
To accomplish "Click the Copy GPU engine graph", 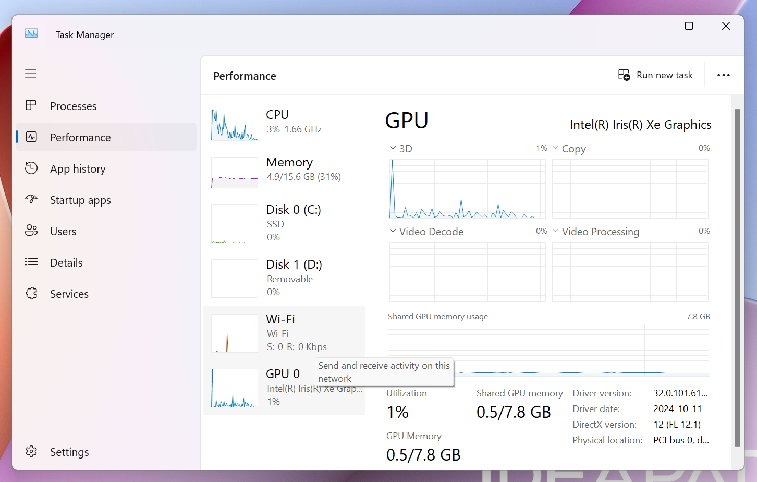I will click(630, 189).
